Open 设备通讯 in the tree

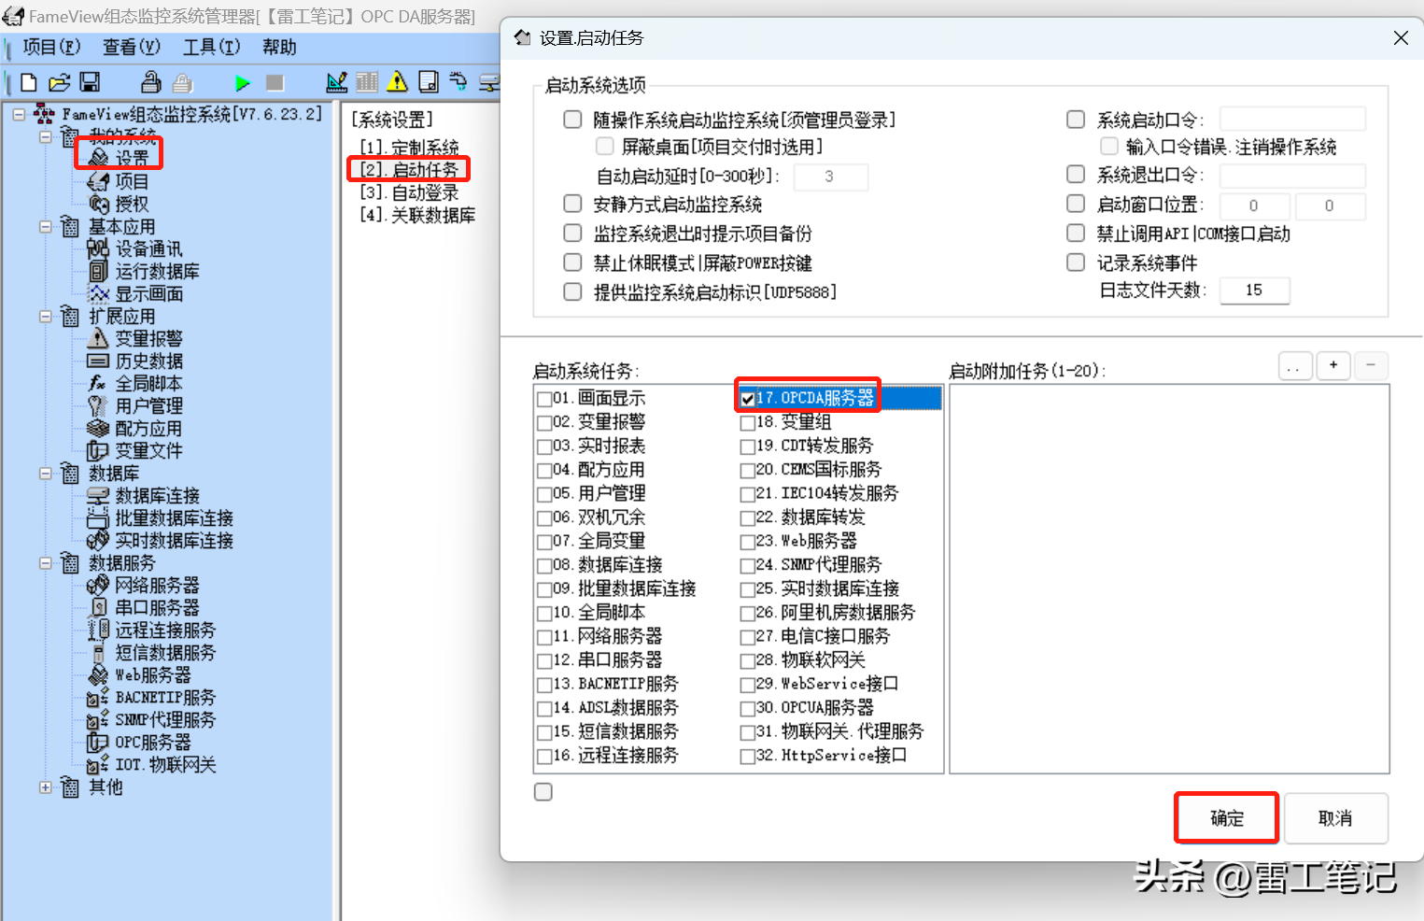(x=148, y=249)
